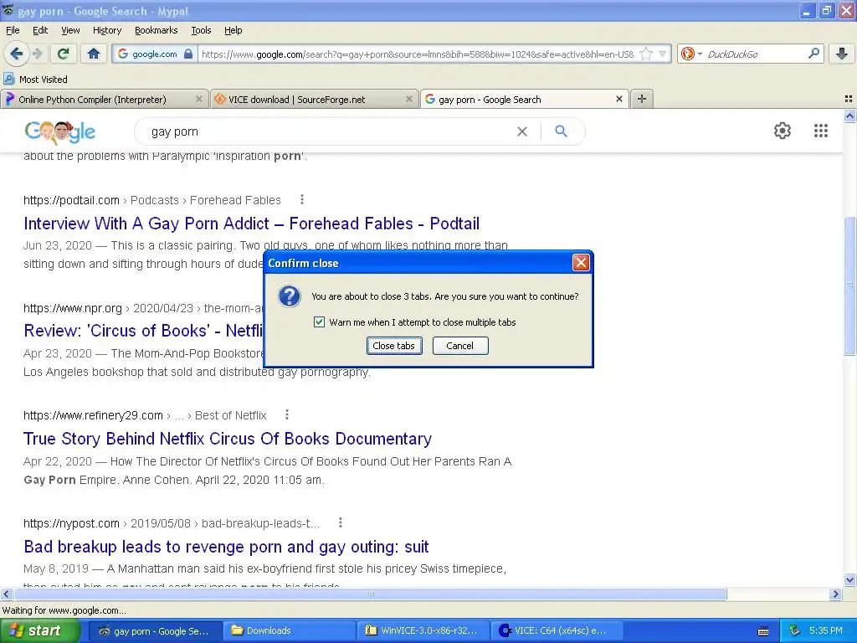Confirm with the Close tabs button
Viewport: 857px width, 643px height.
click(x=394, y=346)
